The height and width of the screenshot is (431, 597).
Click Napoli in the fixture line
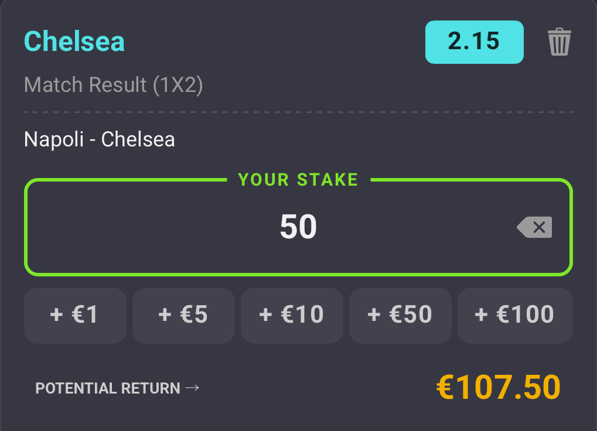[x=54, y=139]
